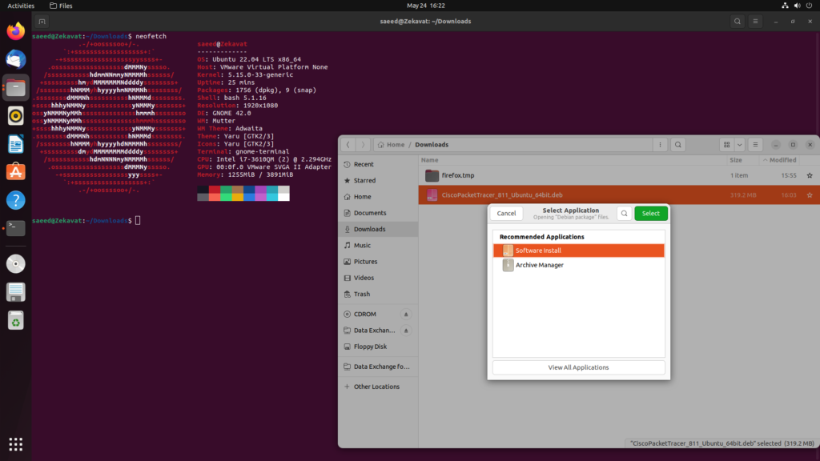The image size is (820, 461).
Task: Open the Files hamburger menu
Action: [757, 145]
